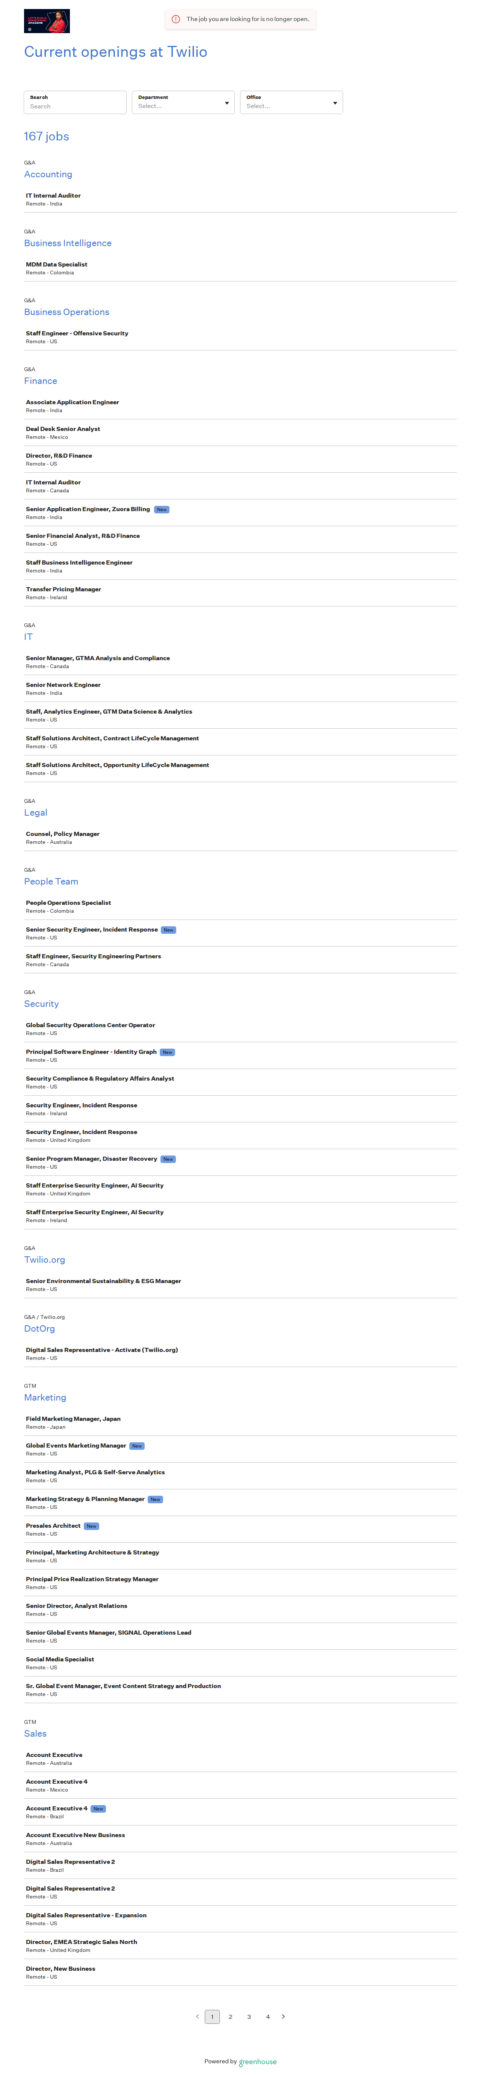Open Account Executive 4 in Brazil

[x=240, y=1812]
